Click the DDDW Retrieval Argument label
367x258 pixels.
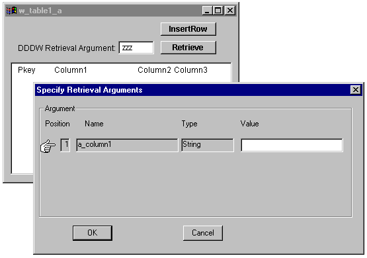click(x=67, y=48)
